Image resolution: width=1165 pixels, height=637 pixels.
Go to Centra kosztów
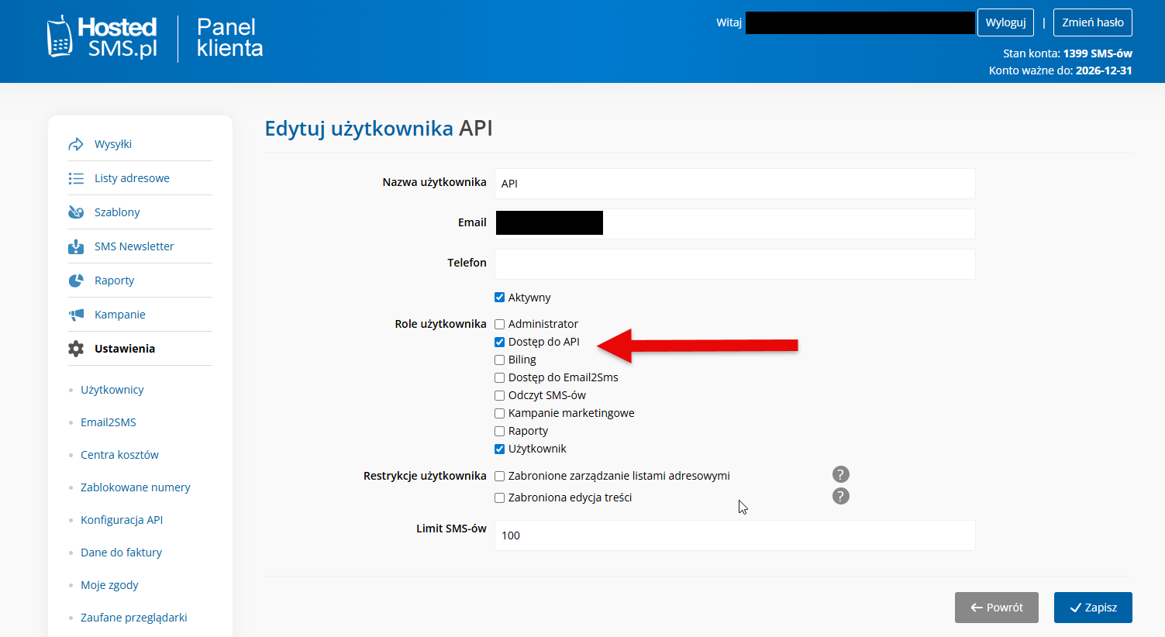pyautogui.click(x=119, y=455)
